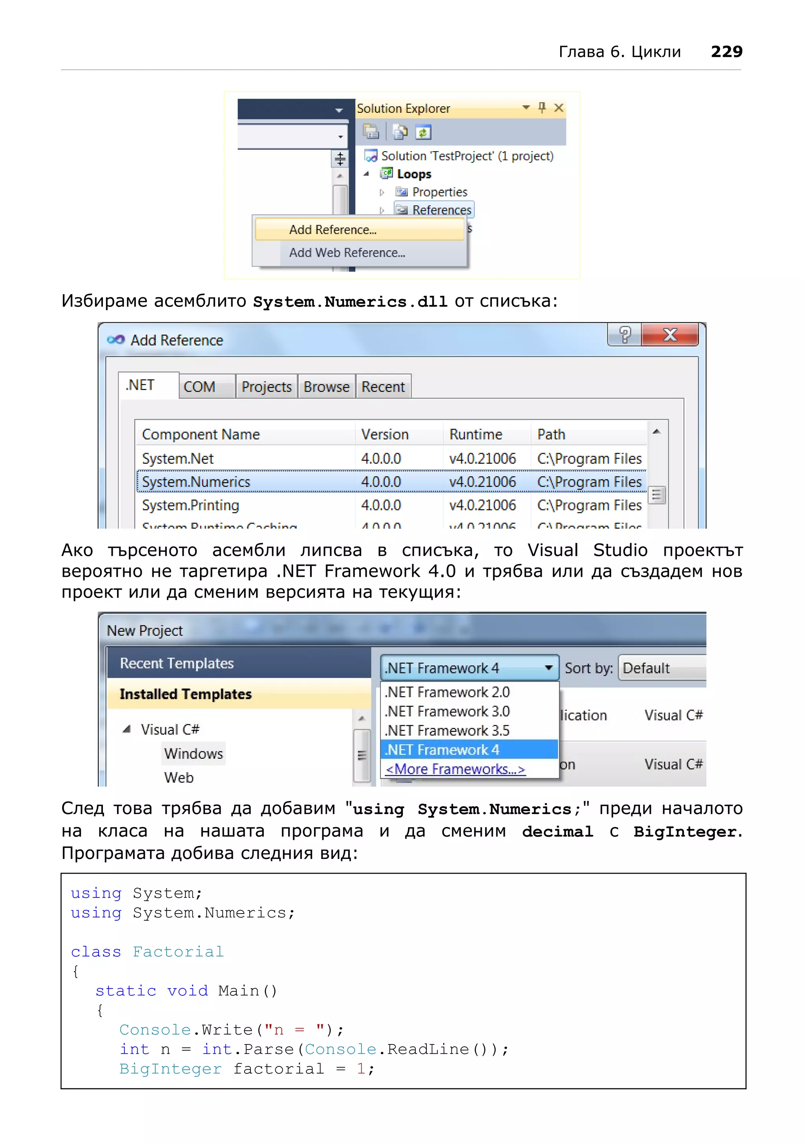Switch to the .NET tab
Screen dimensions: 804x1145
[x=148, y=385]
